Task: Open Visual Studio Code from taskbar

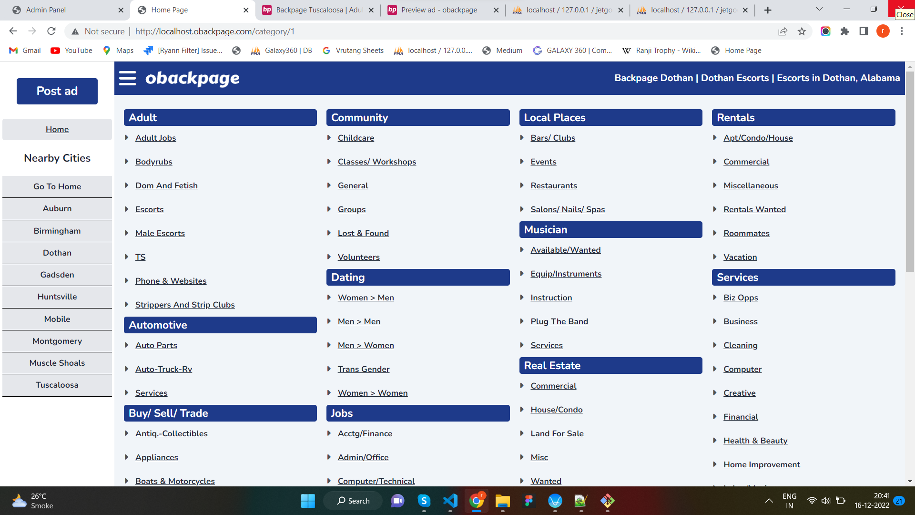Action: coord(450,501)
